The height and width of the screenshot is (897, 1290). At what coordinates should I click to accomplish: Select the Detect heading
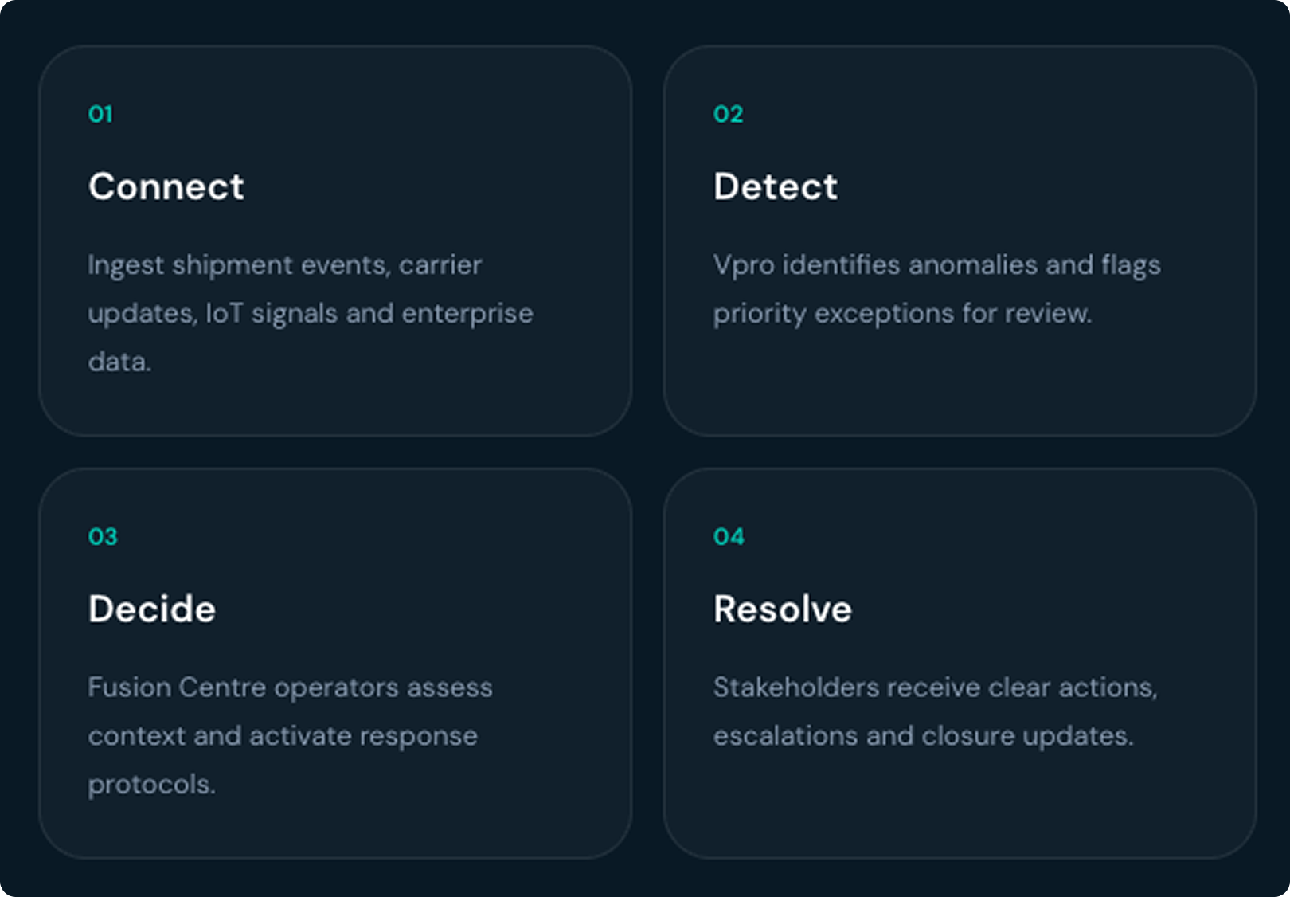[x=776, y=187]
